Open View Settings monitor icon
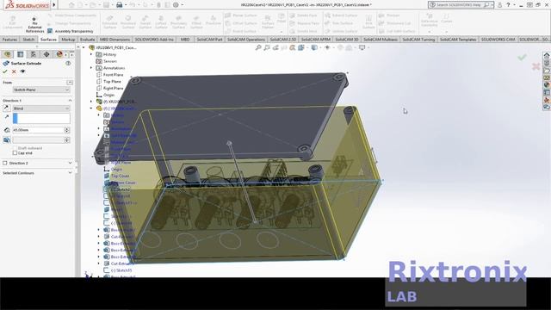551x310 pixels. pyautogui.click(x=362, y=47)
